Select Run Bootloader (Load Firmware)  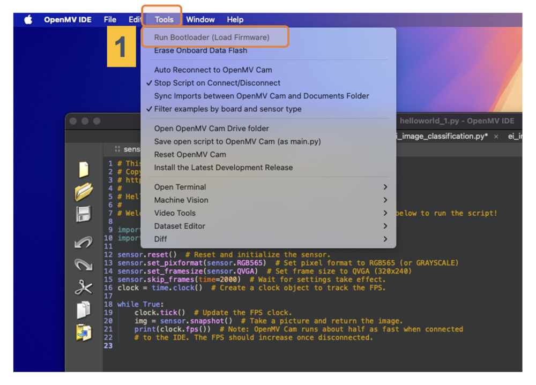(212, 37)
